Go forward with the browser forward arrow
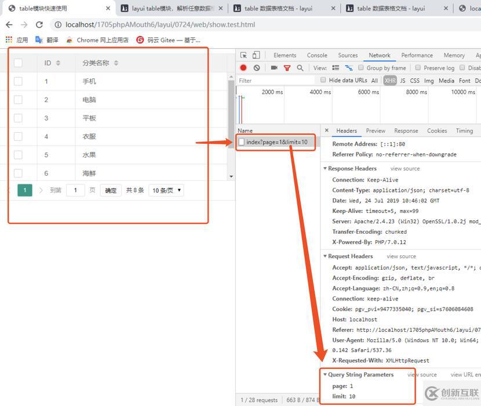 (x=24, y=24)
